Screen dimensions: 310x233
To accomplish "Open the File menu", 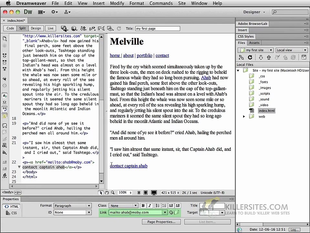I will (55, 3).
